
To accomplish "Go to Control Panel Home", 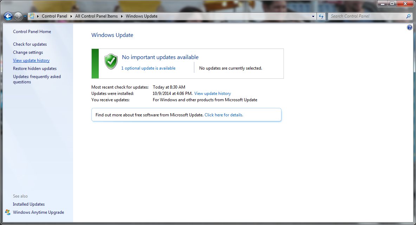I will (x=32, y=32).
